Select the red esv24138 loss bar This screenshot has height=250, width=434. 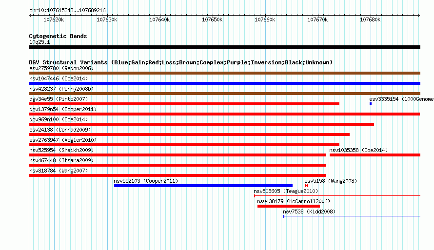[189, 135]
